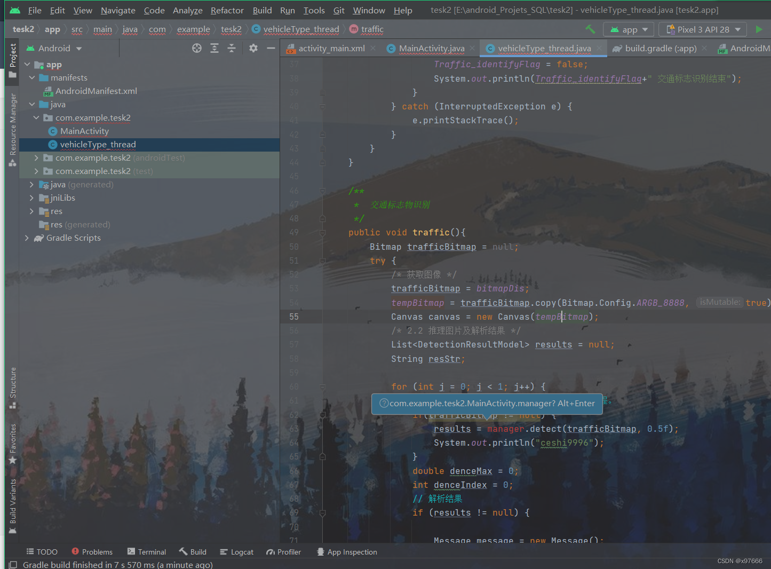Click Gradle build finished status message
Viewport: 771px width, 569px height.
[x=118, y=565]
